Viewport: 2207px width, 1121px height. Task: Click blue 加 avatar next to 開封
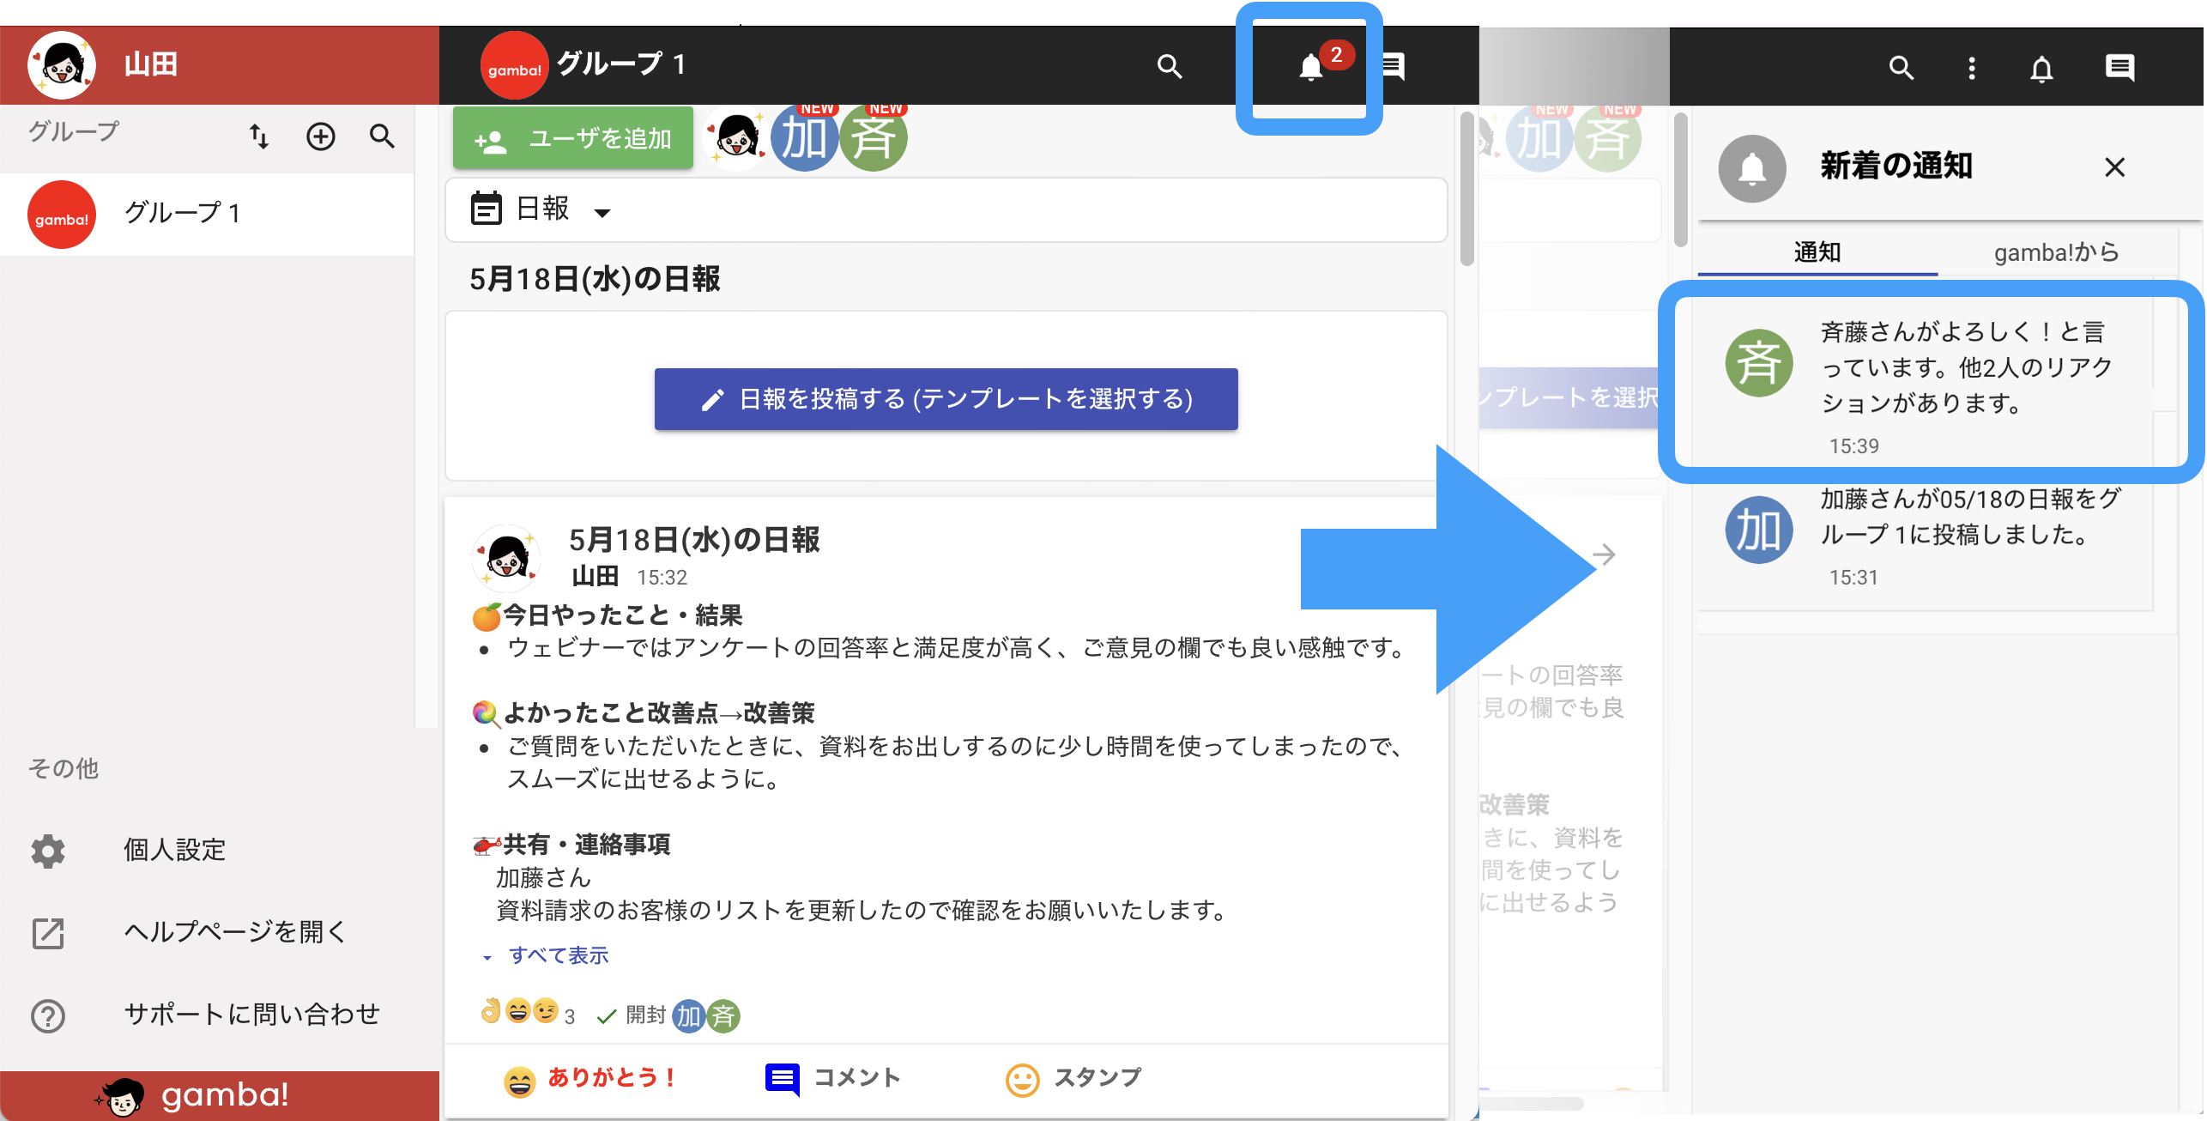pyautogui.click(x=688, y=1016)
